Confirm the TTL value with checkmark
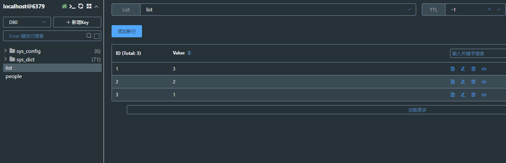Image resolution: width=506 pixels, height=163 pixels. coord(499,10)
